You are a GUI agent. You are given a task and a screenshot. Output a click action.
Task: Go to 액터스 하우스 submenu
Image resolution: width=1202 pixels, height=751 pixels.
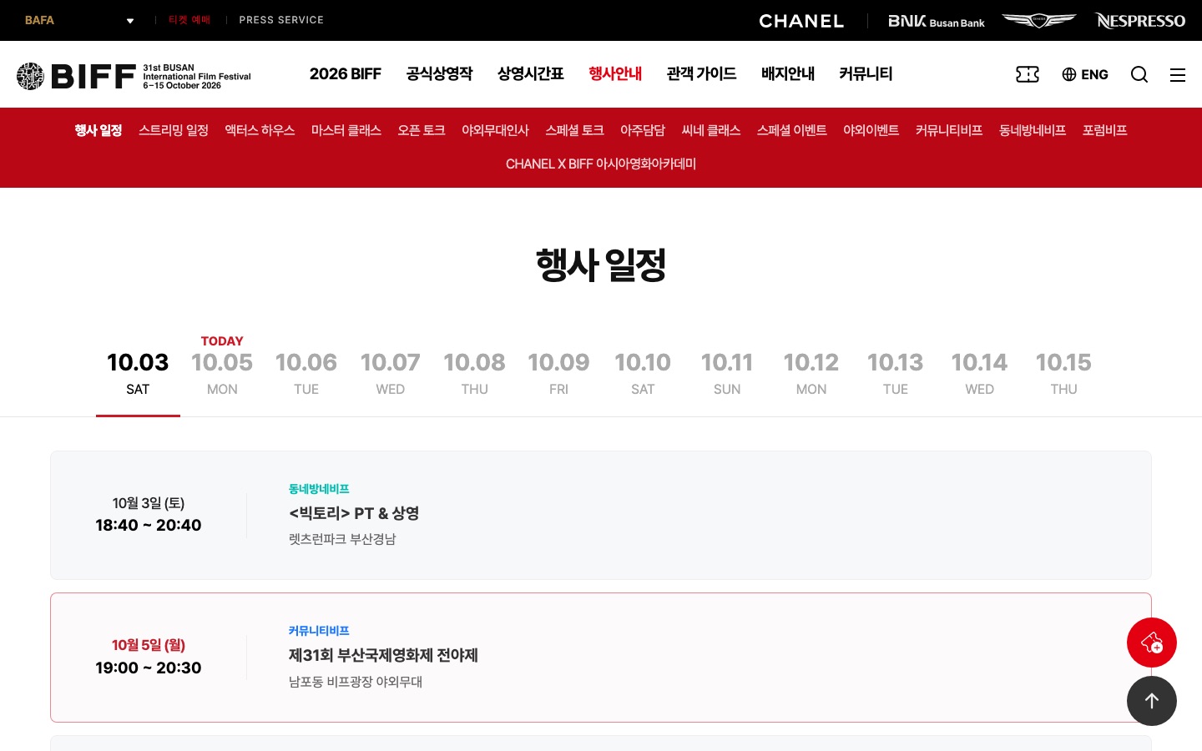coord(260,130)
